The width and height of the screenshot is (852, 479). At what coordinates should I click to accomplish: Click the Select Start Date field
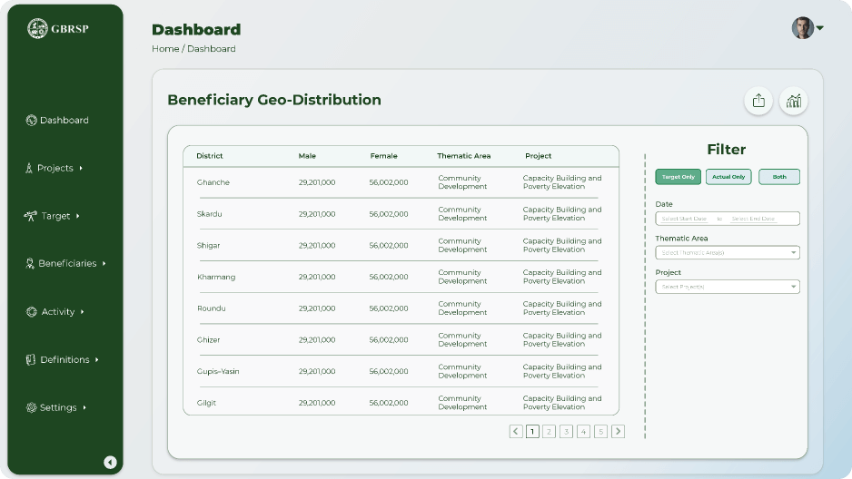tap(684, 219)
